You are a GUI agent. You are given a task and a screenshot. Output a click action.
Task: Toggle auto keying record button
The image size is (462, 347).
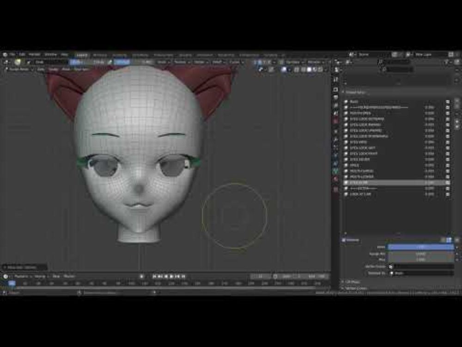141,277
